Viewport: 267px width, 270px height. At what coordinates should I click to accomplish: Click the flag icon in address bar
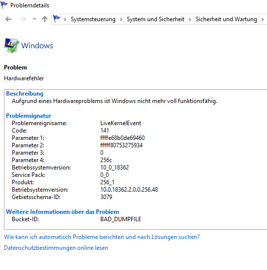57,19
